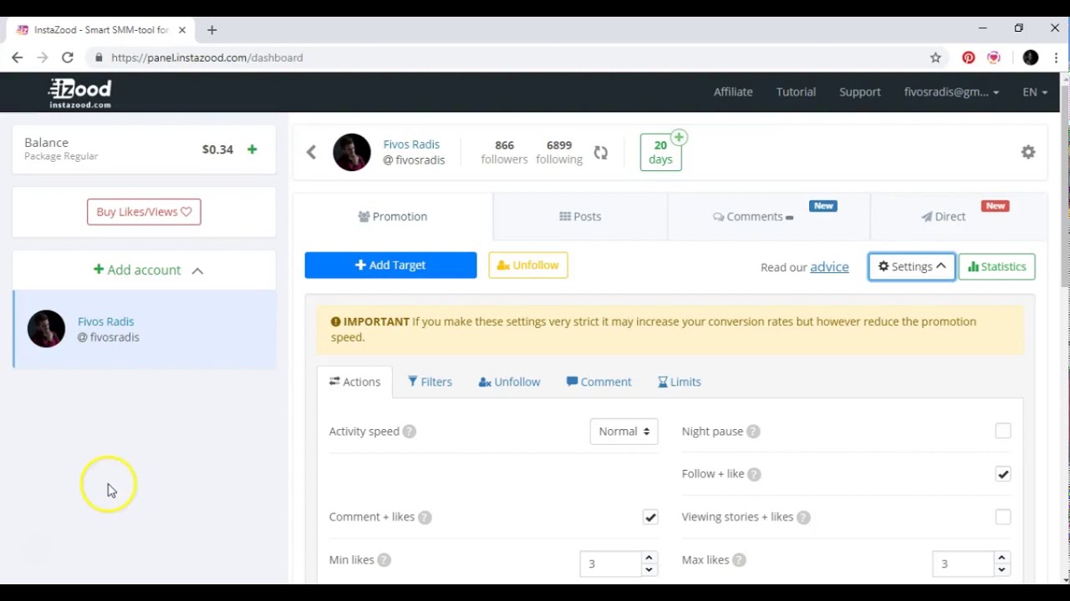
Task: Click in Max likes number field
Action: coord(963,563)
